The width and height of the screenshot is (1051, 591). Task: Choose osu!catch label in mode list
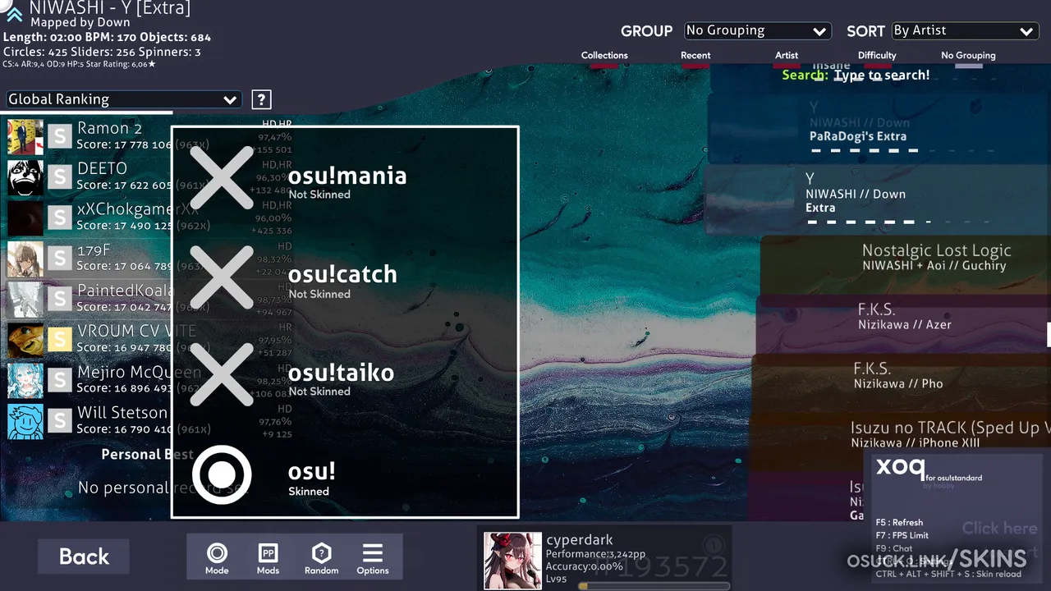click(x=342, y=273)
